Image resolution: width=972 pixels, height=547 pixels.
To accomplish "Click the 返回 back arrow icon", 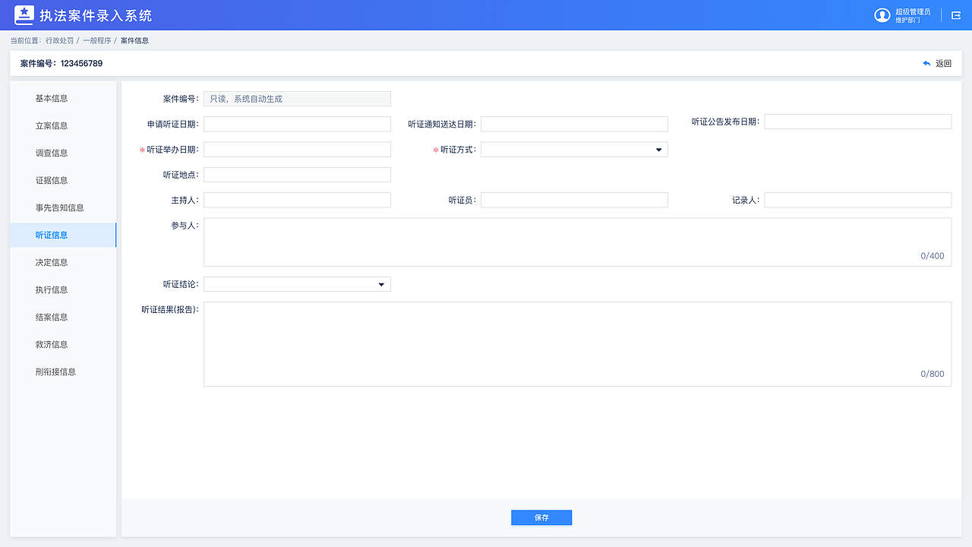I will 926,64.
